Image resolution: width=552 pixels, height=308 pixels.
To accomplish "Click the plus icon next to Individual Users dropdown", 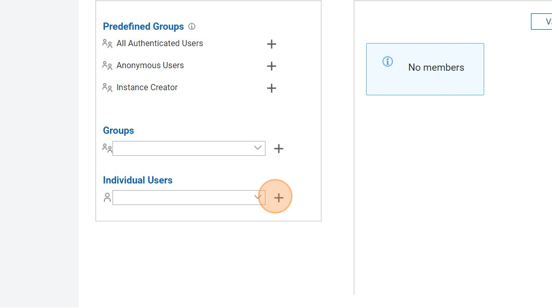I will pyautogui.click(x=279, y=198).
